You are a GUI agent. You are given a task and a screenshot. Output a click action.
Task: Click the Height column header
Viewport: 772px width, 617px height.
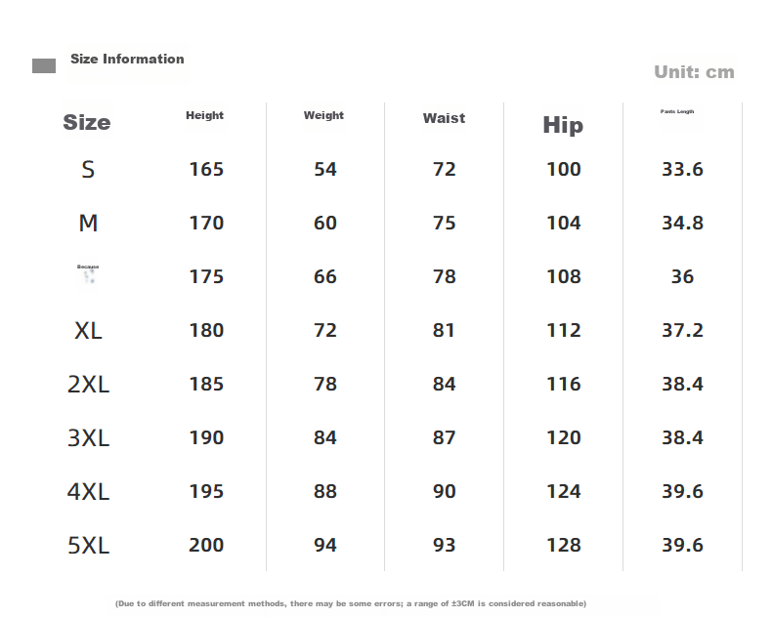click(x=204, y=115)
